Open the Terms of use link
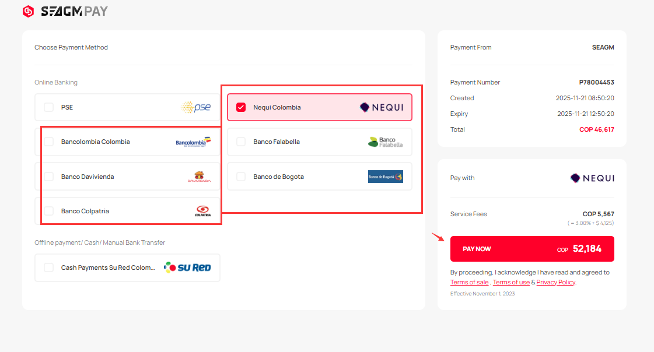The height and width of the screenshot is (352, 654). pos(511,282)
